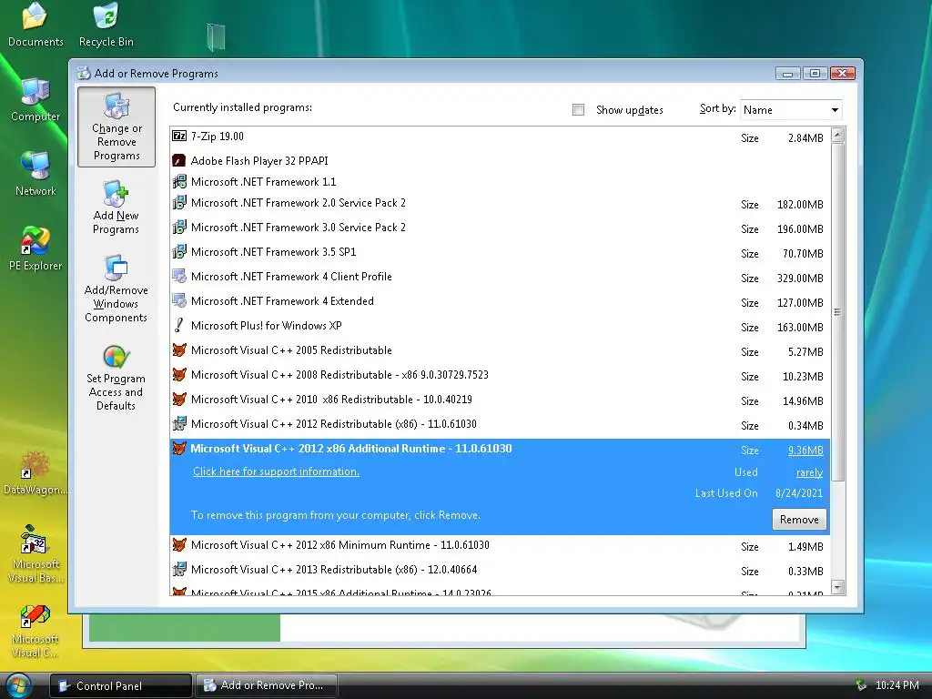
Task: Click the 10:24 PM taskbar clock
Action: coord(897,685)
